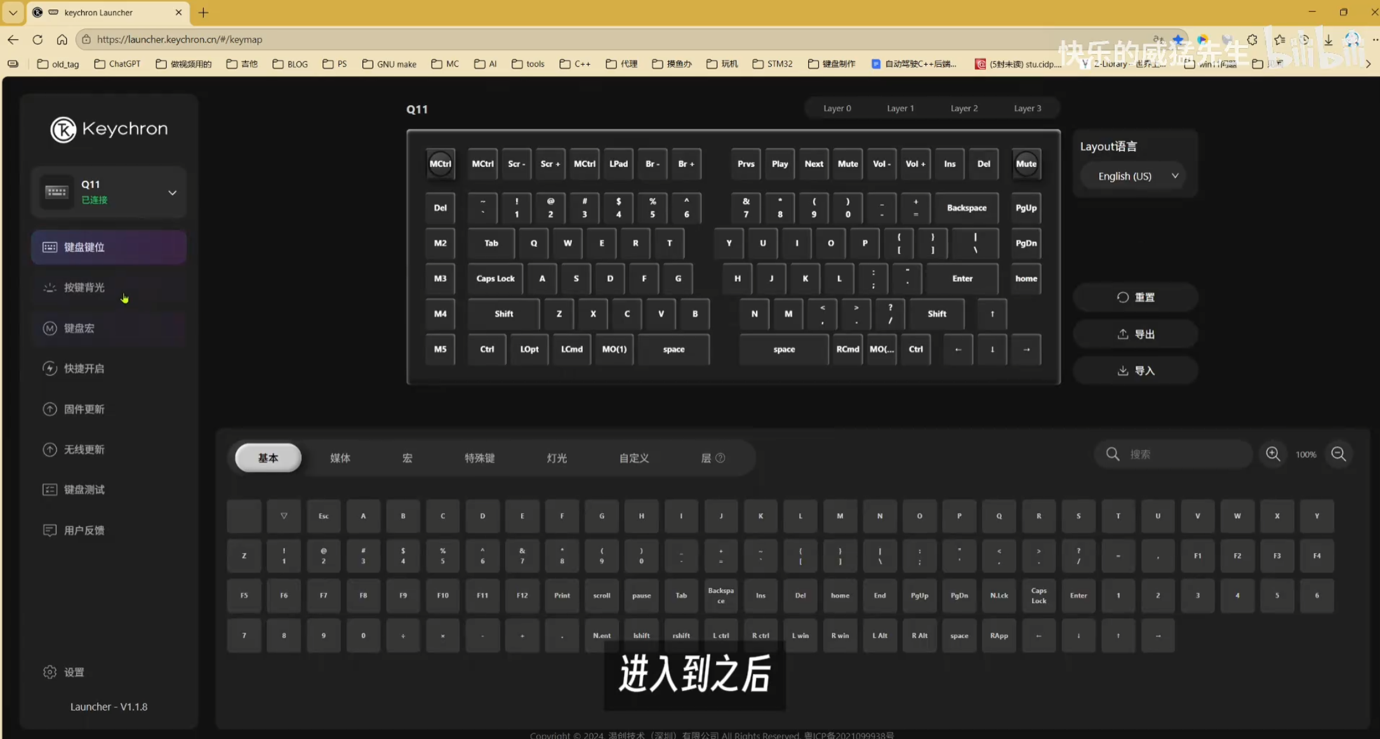Switch to the Media keycode tab
The image size is (1380, 739).
[340, 458]
